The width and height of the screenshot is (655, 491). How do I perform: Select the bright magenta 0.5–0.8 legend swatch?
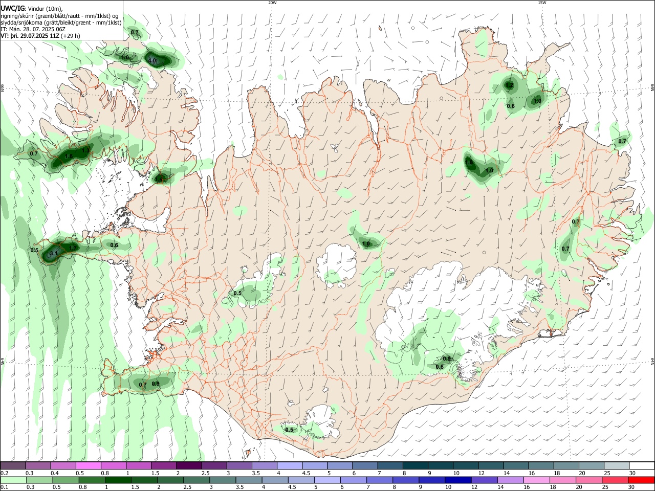pos(88,466)
